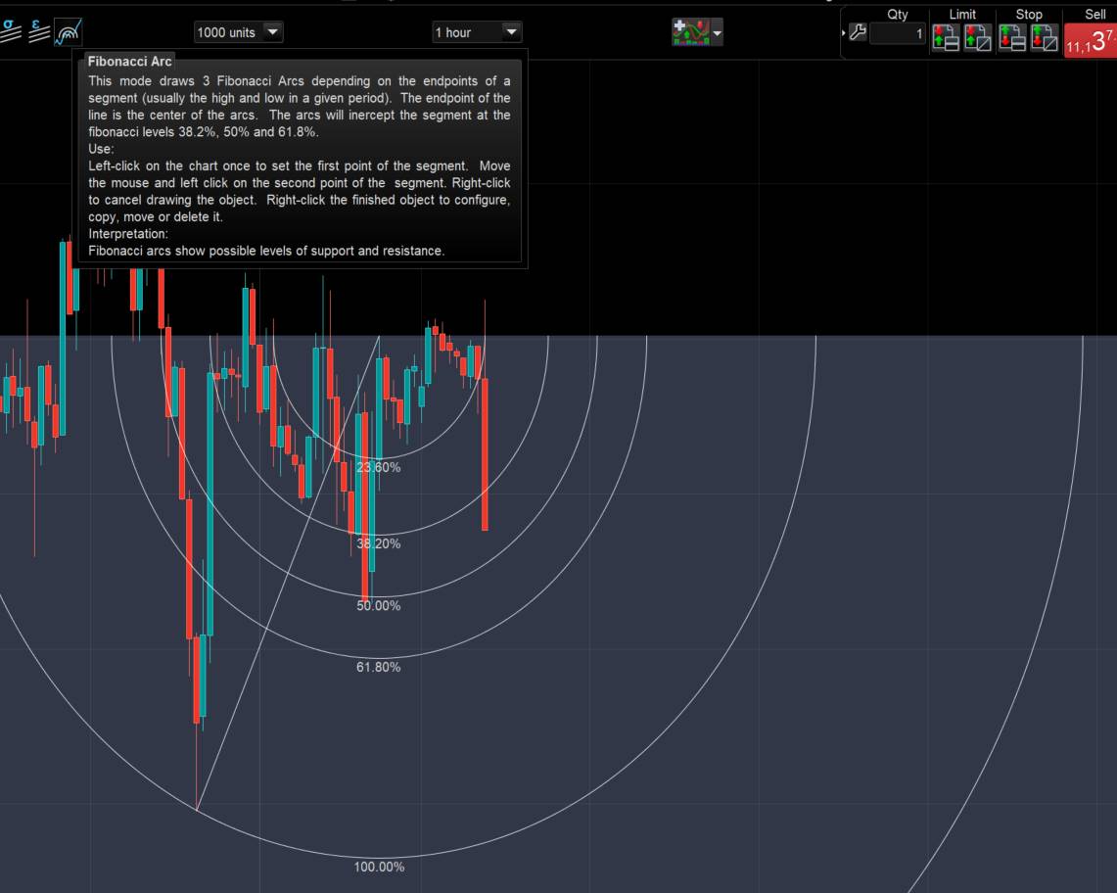Click the red Sell price button

pos(1091,40)
